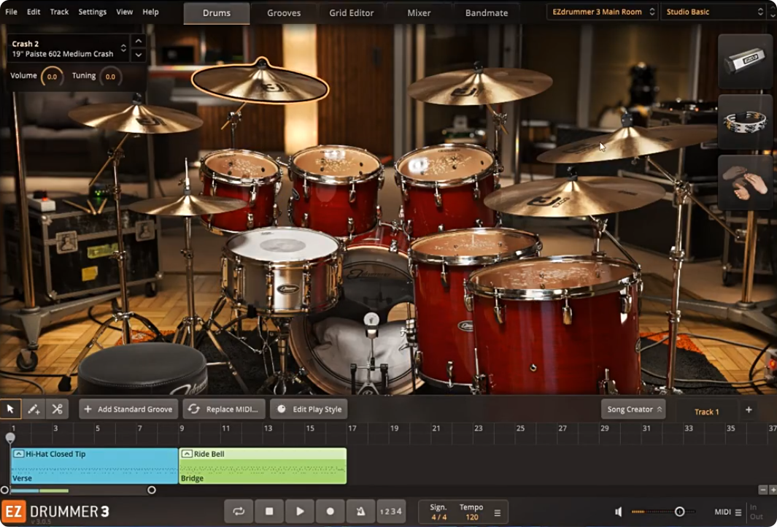Select previous instrument with up arrow
The image size is (777, 527).
(139, 41)
